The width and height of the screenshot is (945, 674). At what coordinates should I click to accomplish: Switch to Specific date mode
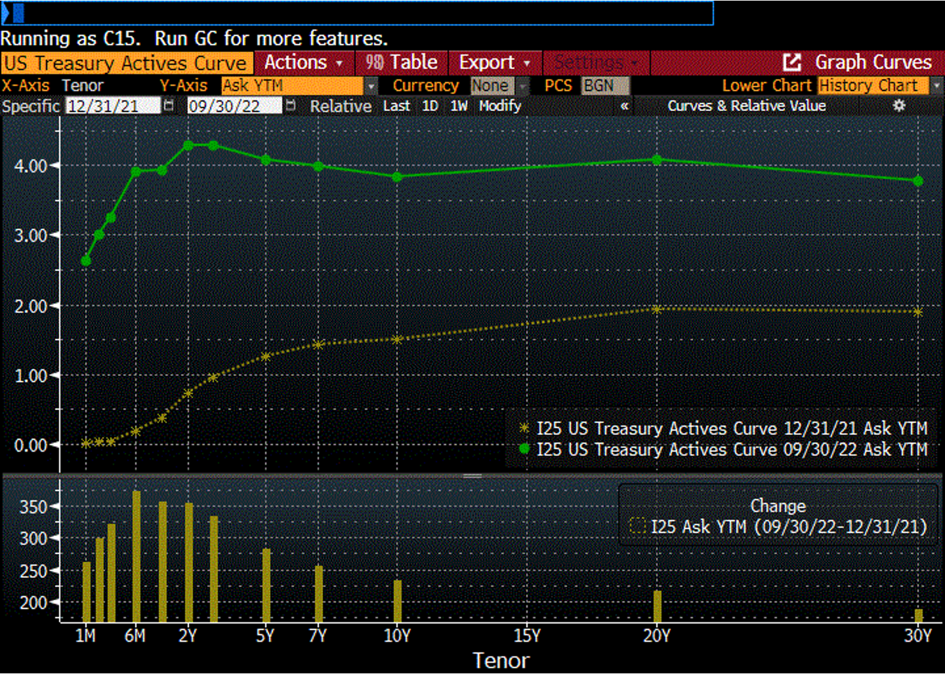[x=31, y=106]
